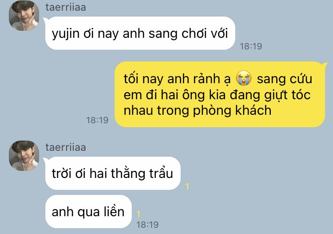
Task: Click the 18:19 timestamp left of yellow bubble
Action: click(97, 120)
